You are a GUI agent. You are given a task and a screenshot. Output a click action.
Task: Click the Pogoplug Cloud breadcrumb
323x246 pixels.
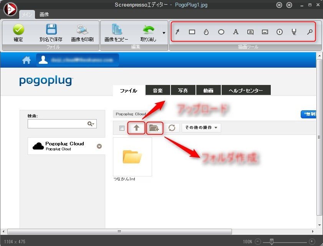pyautogui.click(x=131, y=114)
